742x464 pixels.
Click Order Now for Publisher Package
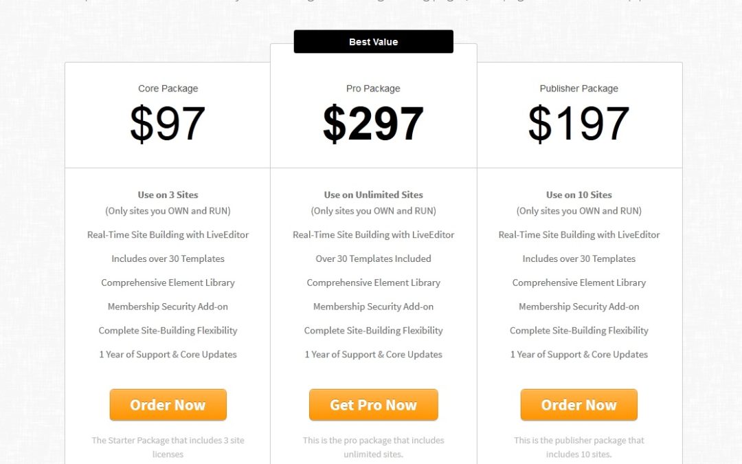[578, 405]
